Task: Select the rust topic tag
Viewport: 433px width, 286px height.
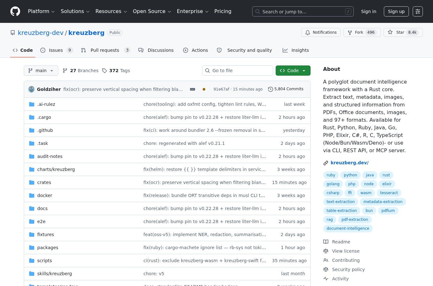Action: tap(386, 175)
